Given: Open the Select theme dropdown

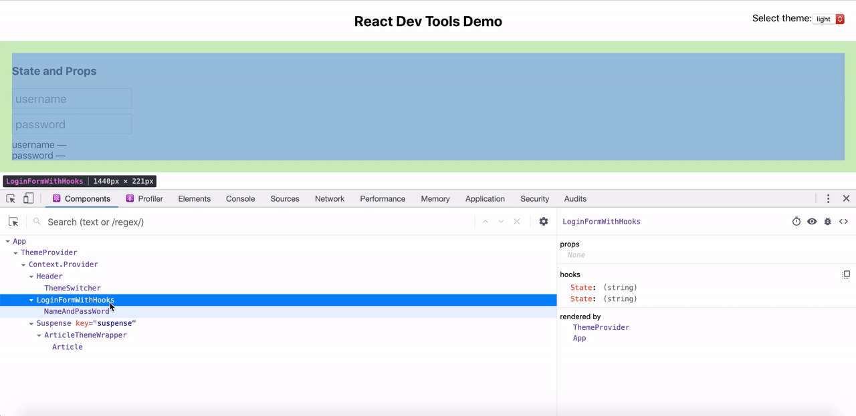Looking at the screenshot, I should pyautogui.click(x=829, y=19).
